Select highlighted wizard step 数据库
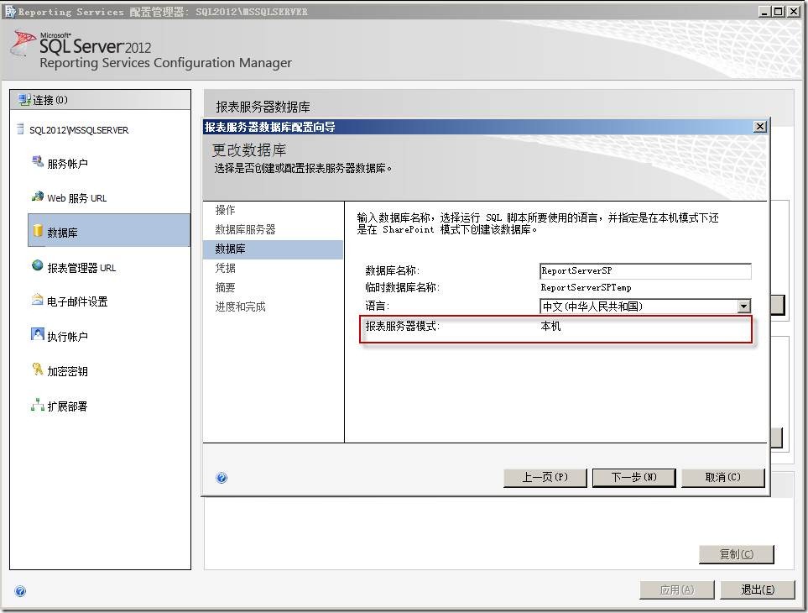 [x=274, y=249]
